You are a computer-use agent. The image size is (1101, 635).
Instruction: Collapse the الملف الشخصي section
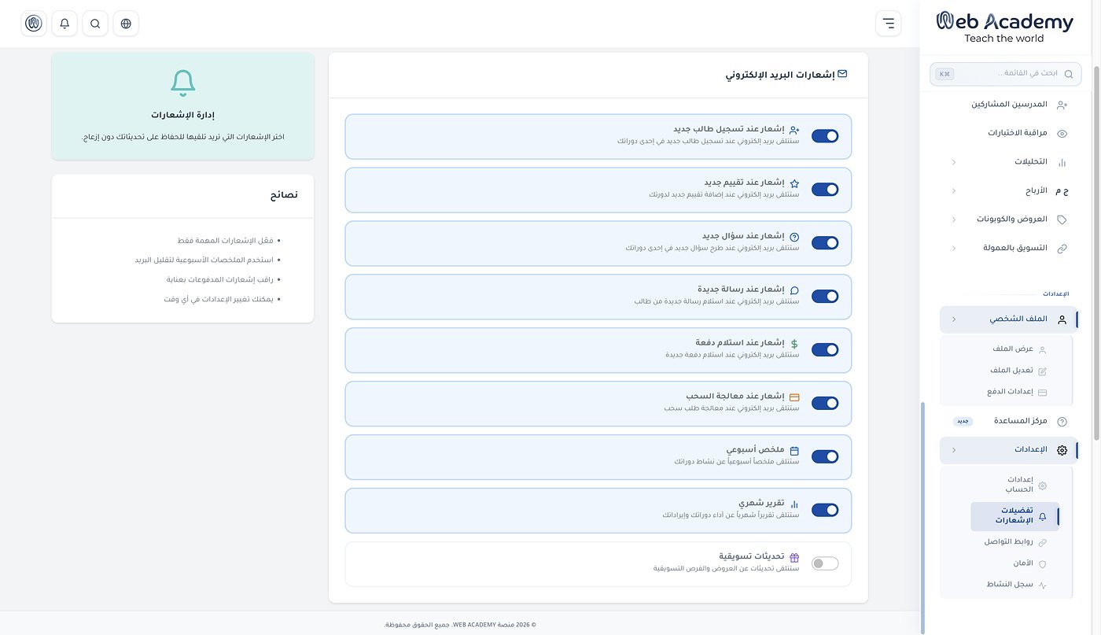[1009, 319]
